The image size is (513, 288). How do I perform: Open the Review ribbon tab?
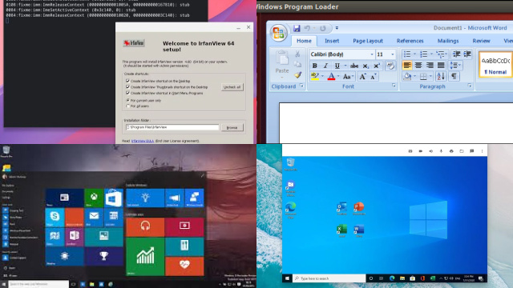[x=481, y=41]
